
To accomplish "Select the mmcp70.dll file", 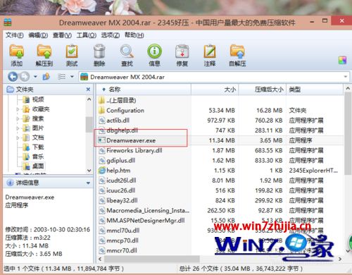I will [x=122, y=240].
